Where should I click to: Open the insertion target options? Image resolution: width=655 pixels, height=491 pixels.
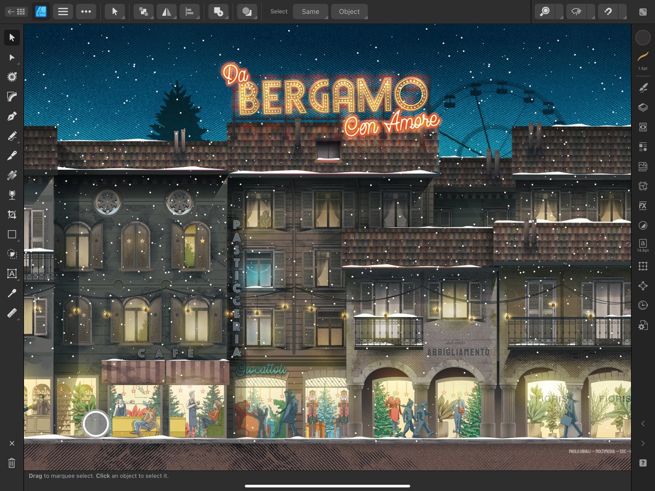(x=218, y=11)
